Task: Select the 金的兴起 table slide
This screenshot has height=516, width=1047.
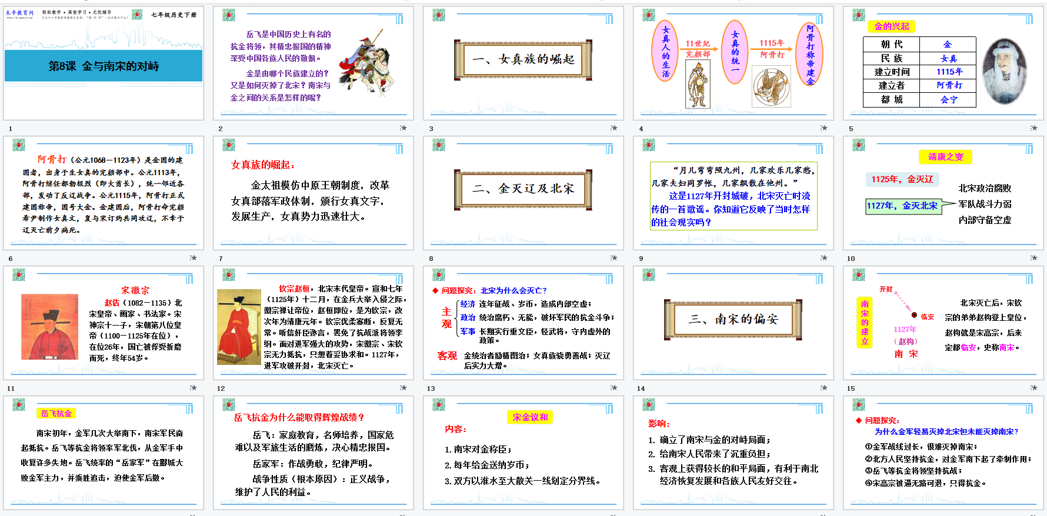Action: pyautogui.click(x=943, y=63)
